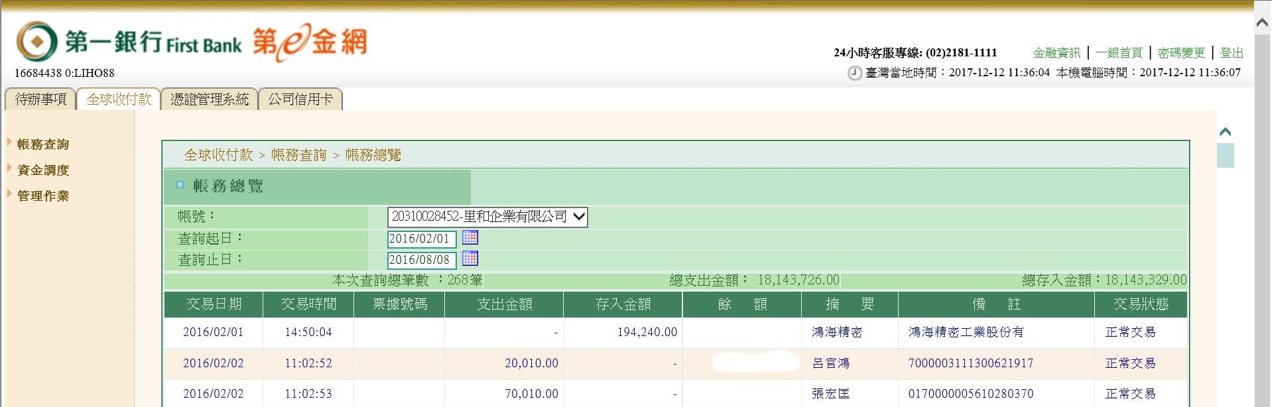Click total withdrawal 18,143,726.00
The image size is (1272, 407).
click(x=798, y=280)
